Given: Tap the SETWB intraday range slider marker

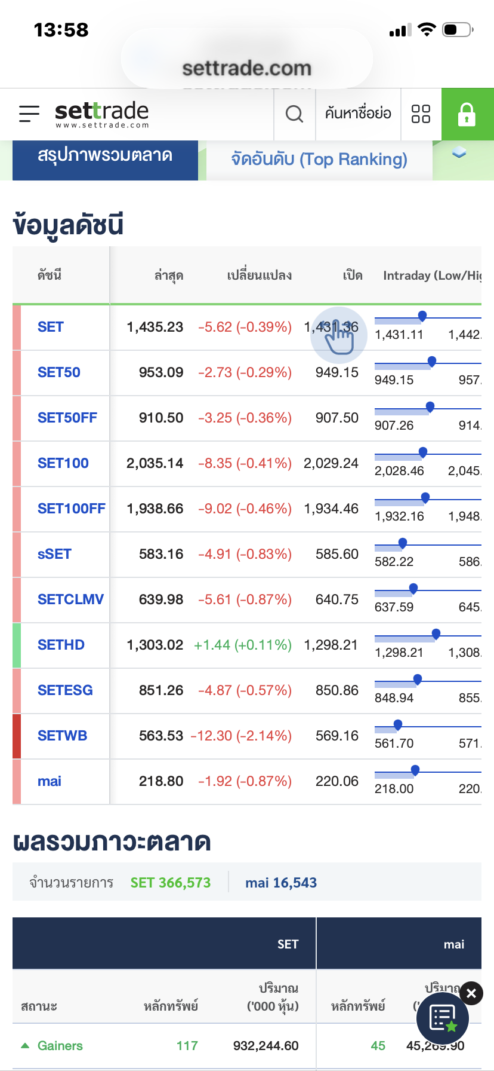Looking at the screenshot, I should point(398,725).
